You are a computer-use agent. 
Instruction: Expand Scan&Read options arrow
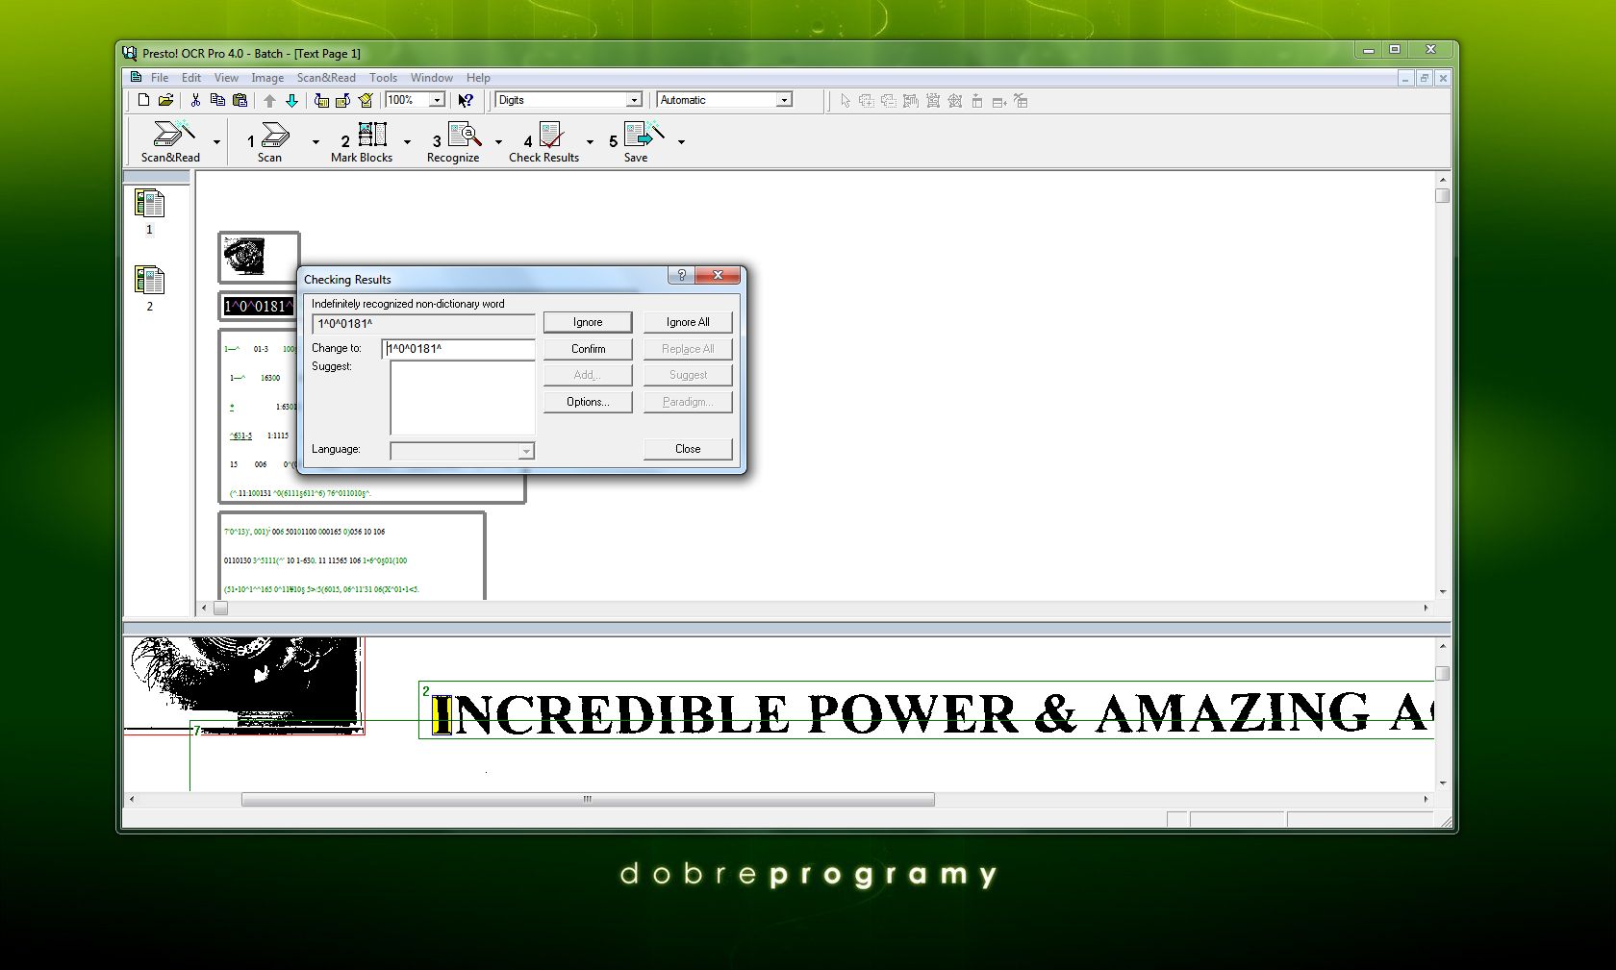pos(216,142)
